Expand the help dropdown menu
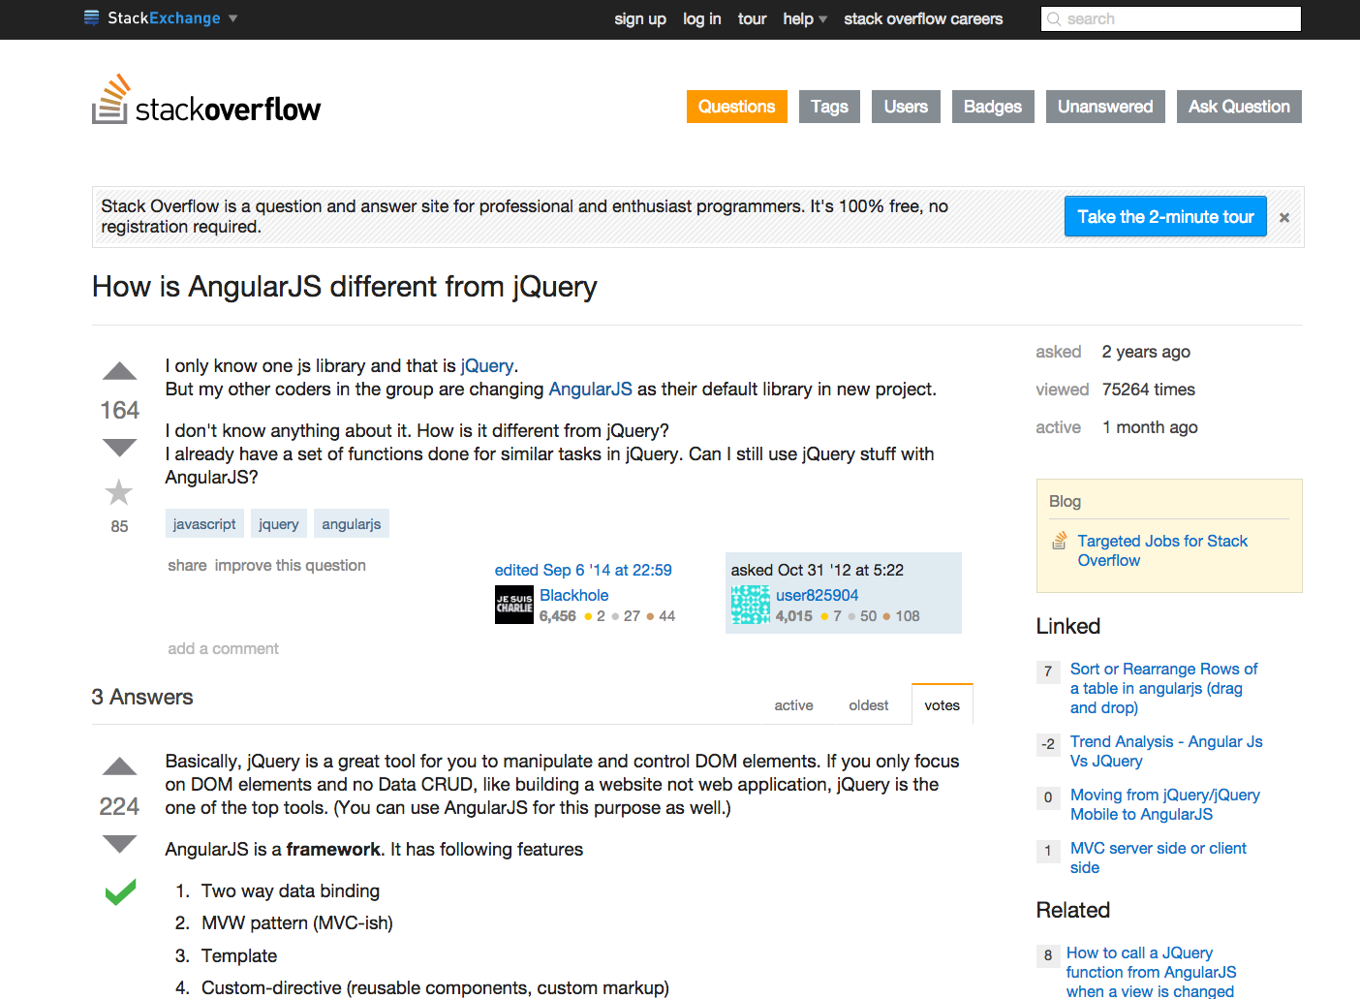The width and height of the screenshot is (1360, 999). click(x=805, y=18)
